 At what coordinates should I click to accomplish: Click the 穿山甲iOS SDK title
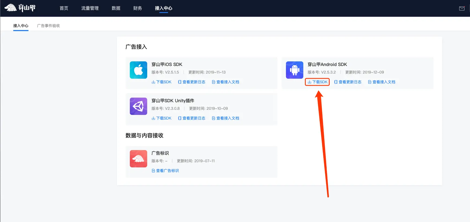pyautogui.click(x=167, y=64)
